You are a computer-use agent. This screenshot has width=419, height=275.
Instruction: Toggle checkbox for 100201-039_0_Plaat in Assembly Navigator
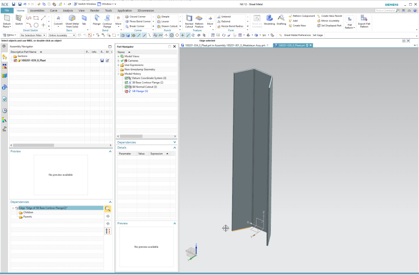(15, 61)
